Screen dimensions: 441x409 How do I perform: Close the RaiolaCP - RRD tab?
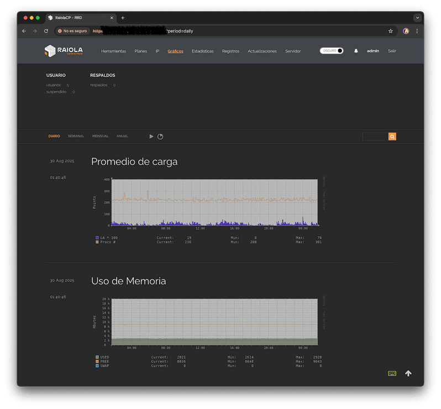pyautogui.click(x=112, y=18)
